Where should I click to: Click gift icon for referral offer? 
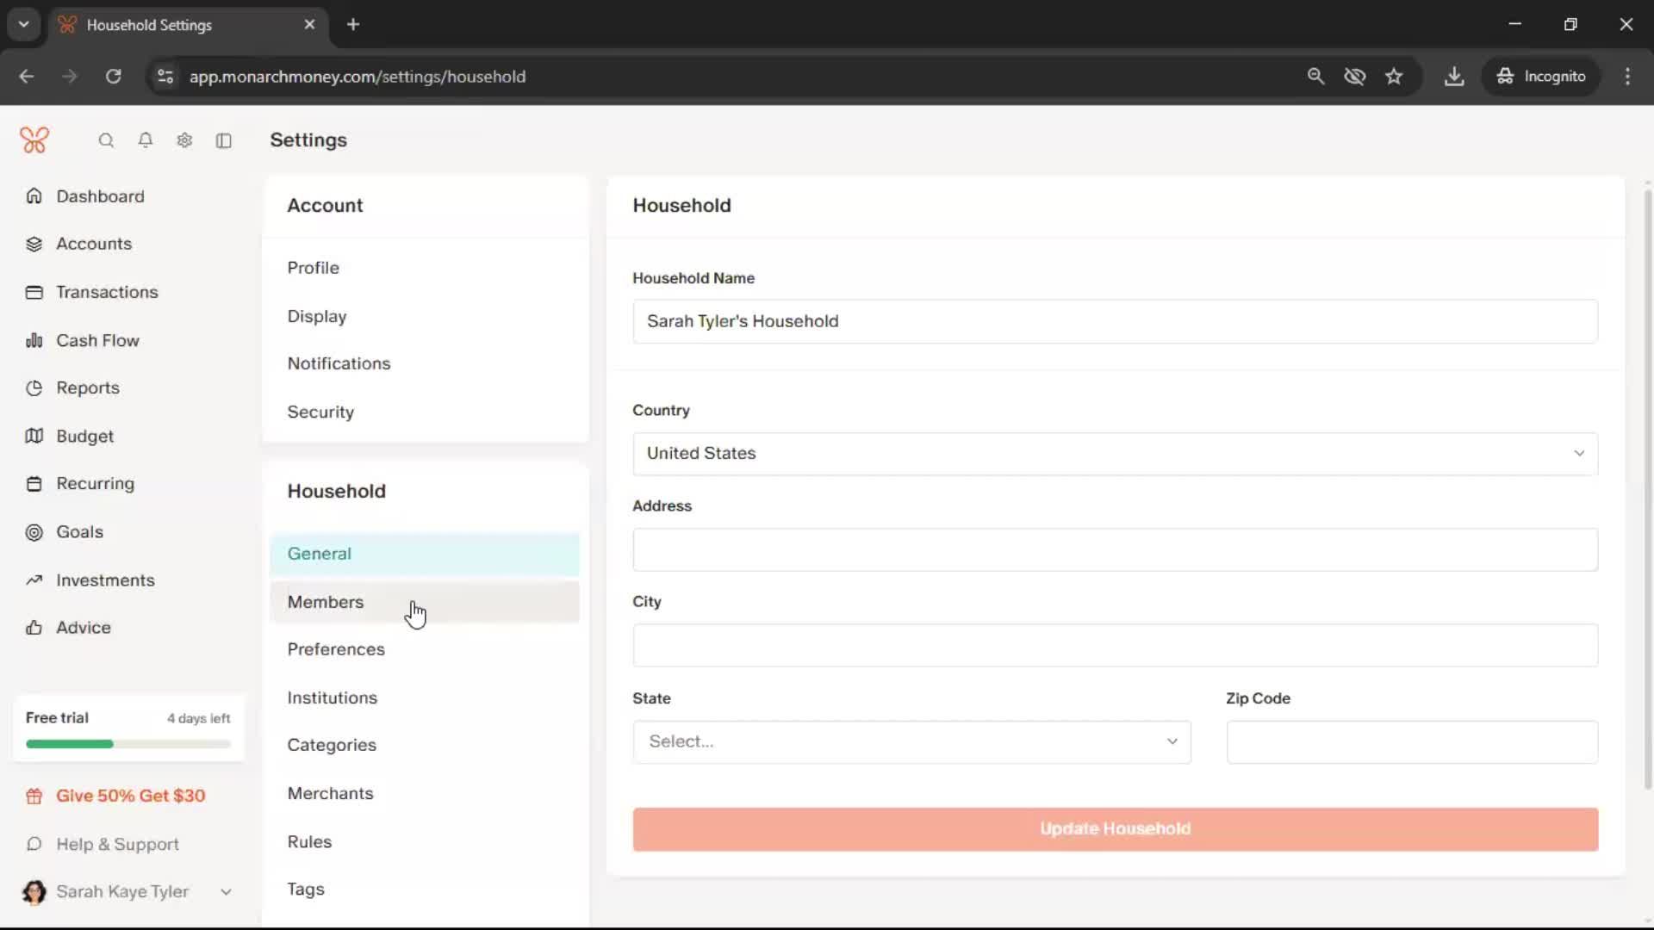pos(34,797)
